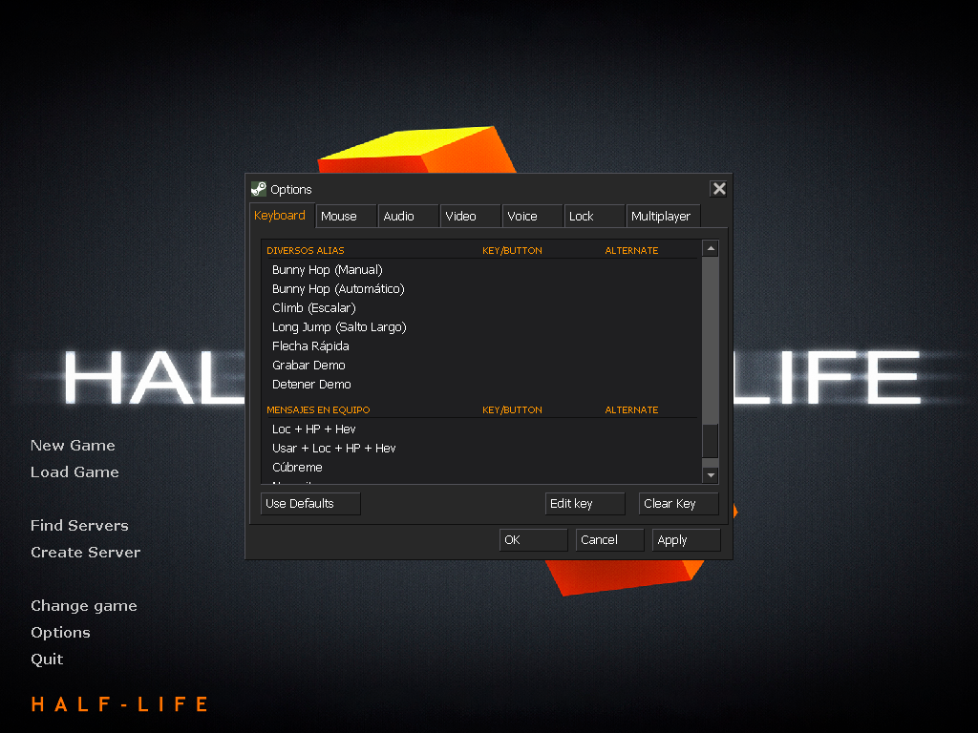Open Options from the main menu
This screenshot has height=733, width=978.
[x=60, y=633]
